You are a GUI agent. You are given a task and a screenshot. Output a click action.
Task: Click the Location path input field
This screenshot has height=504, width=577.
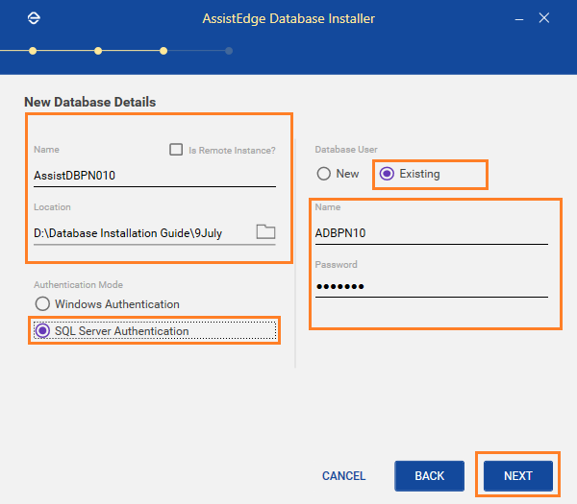tap(143, 233)
